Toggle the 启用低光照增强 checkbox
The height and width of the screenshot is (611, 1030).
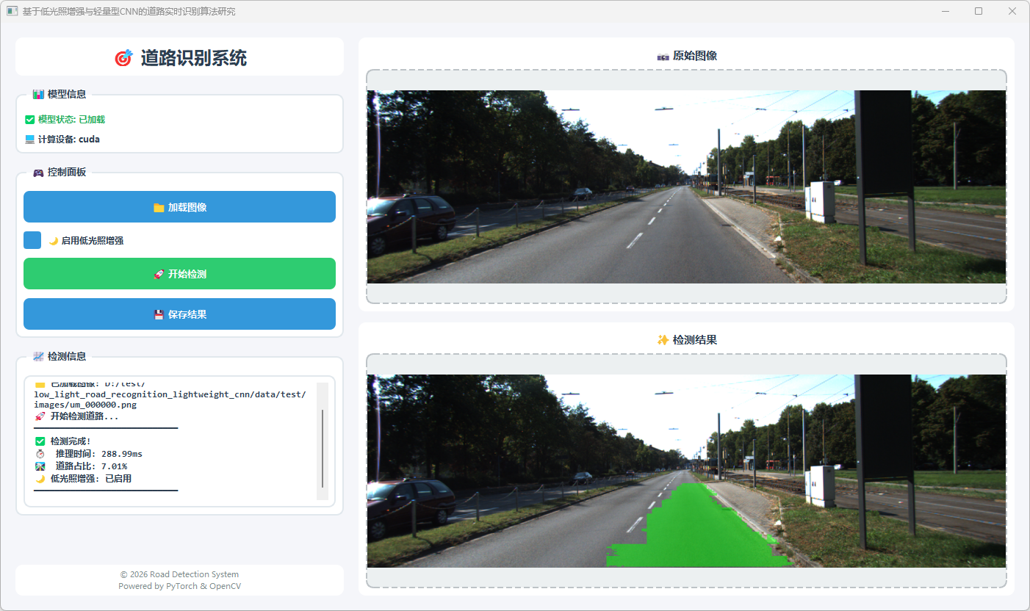(x=32, y=240)
